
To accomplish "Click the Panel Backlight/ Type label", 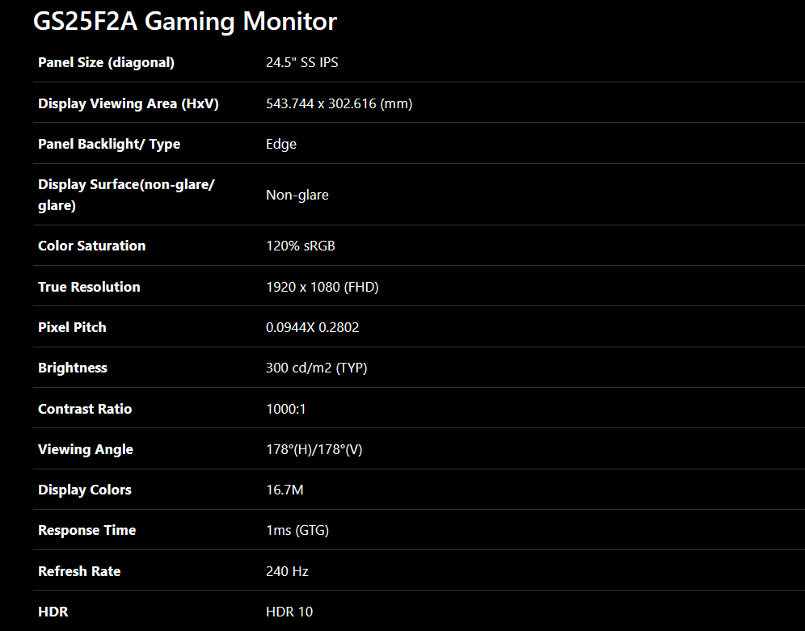I will 109,144.
